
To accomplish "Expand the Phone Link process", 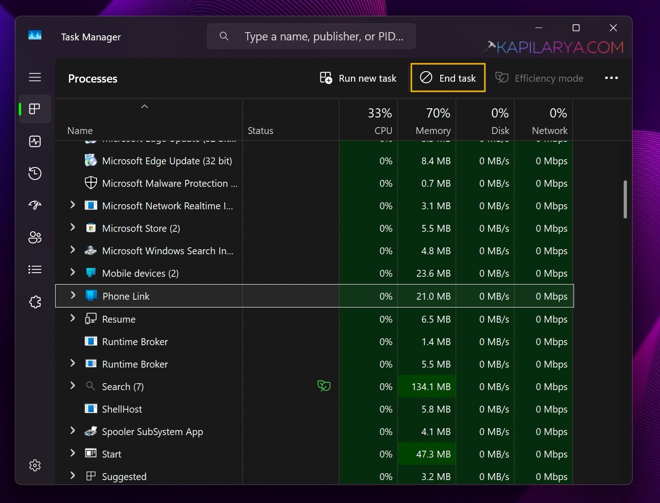I will pos(73,295).
